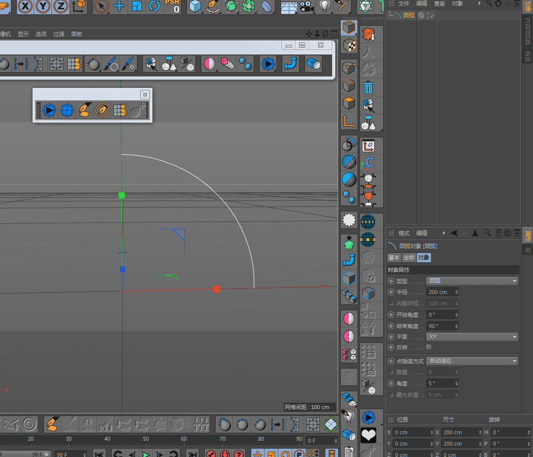This screenshot has width=533, height=457.
Task: Open the 过滤 viewport menu
Action: pyautogui.click(x=58, y=34)
